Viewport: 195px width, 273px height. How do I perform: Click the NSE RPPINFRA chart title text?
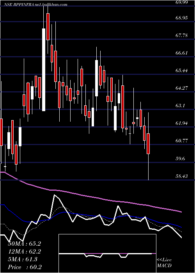35,5
